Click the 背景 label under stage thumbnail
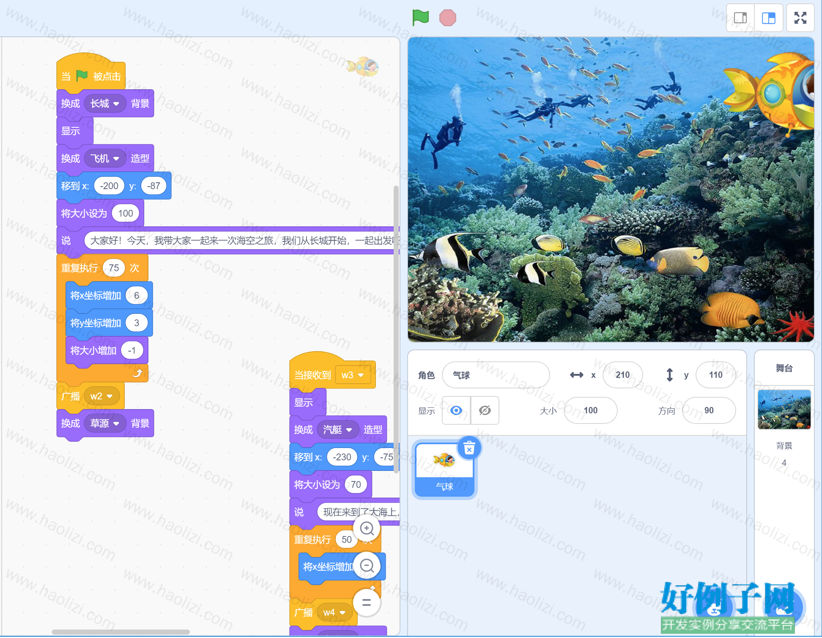Viewport: 822px width, 638px height. pyautogui.click(x=784, y=445)
